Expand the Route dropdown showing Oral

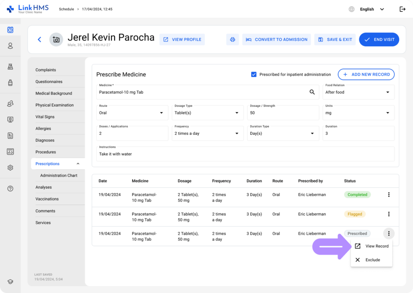click(132, 113)
